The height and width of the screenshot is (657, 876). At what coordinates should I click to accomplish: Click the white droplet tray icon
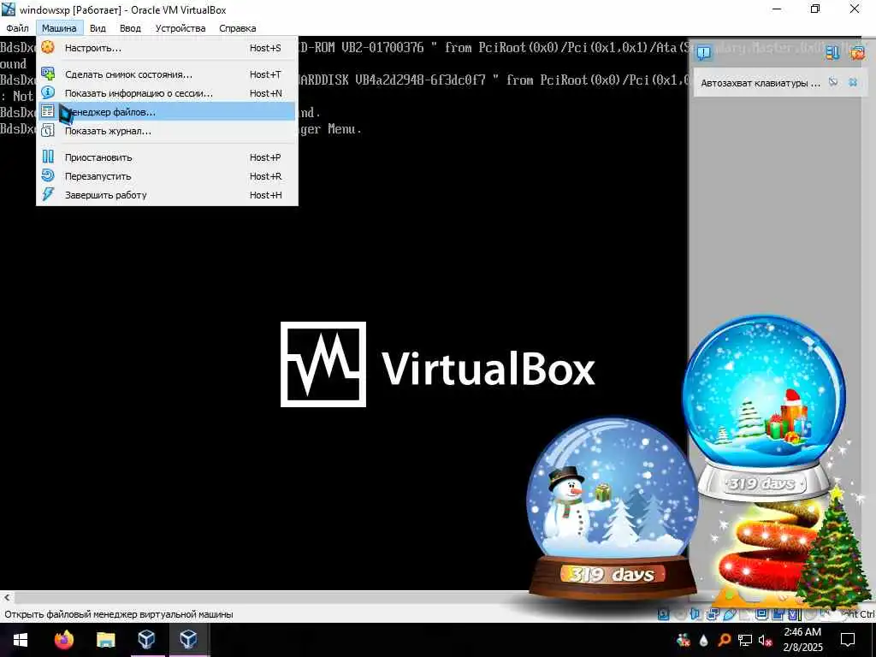point(703,640)
